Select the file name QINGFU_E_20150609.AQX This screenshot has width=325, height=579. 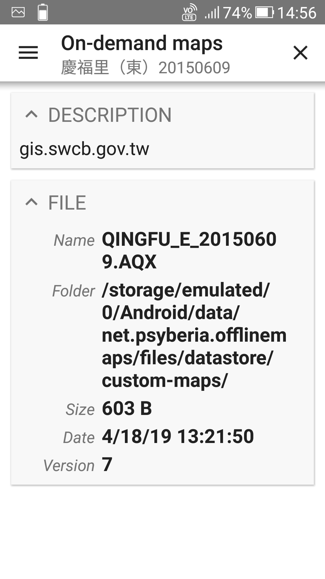(x=189, y=250)
